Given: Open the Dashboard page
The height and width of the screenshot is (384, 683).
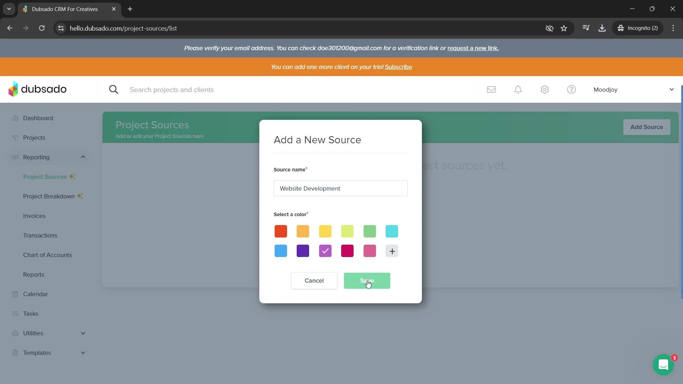Looking at the screenshot, I should (x=38, y=118).
